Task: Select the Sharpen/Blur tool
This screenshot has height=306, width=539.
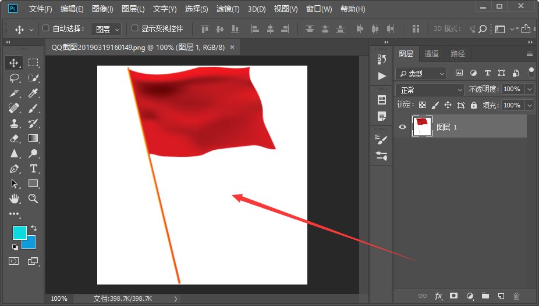Action: pyautogui.click(x=14, y=153)
